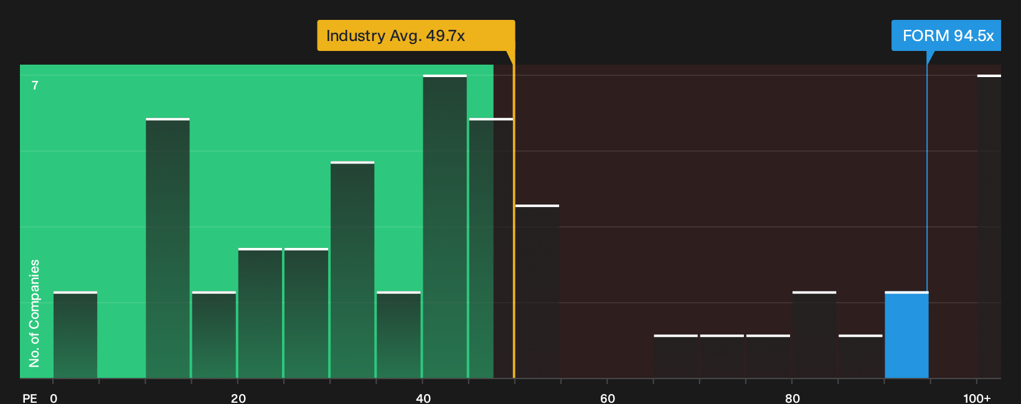The image size is (1021, 404).
Task: Select the histogram bar at PE 30-35
Action: 352,270
